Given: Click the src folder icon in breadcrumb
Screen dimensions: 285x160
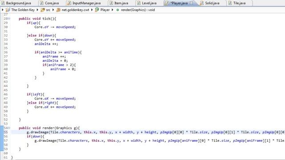Looking at the screenshot, I should click(x=43, y=10).
